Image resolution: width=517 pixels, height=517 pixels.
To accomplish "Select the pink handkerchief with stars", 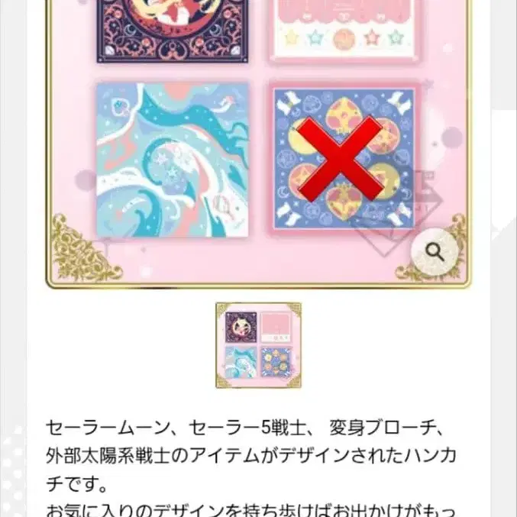I will click(344, 31).
